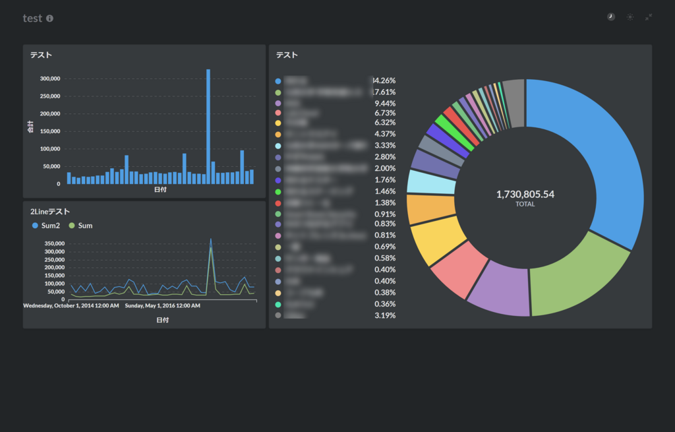This screenshot has width=675, height=432.
Task: Click the line chart peak point
Action: (x=210, y=239)
